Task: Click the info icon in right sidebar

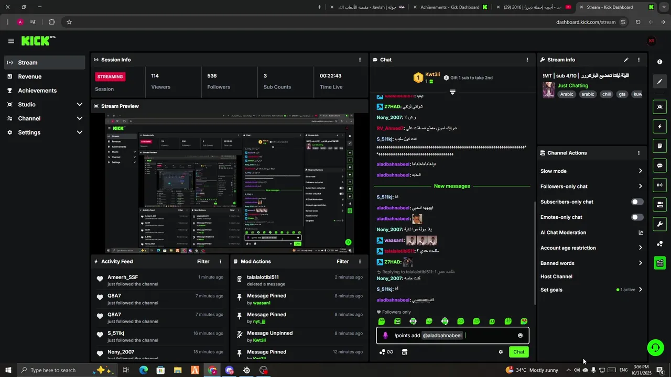Action: [x=659, y=62]
